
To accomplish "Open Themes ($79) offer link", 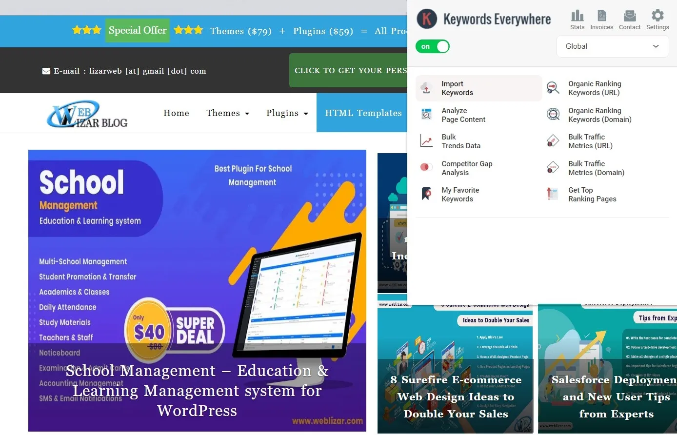I will pos(241,31).
